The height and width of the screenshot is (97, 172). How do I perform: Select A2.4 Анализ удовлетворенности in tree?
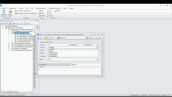pos(25,40)
